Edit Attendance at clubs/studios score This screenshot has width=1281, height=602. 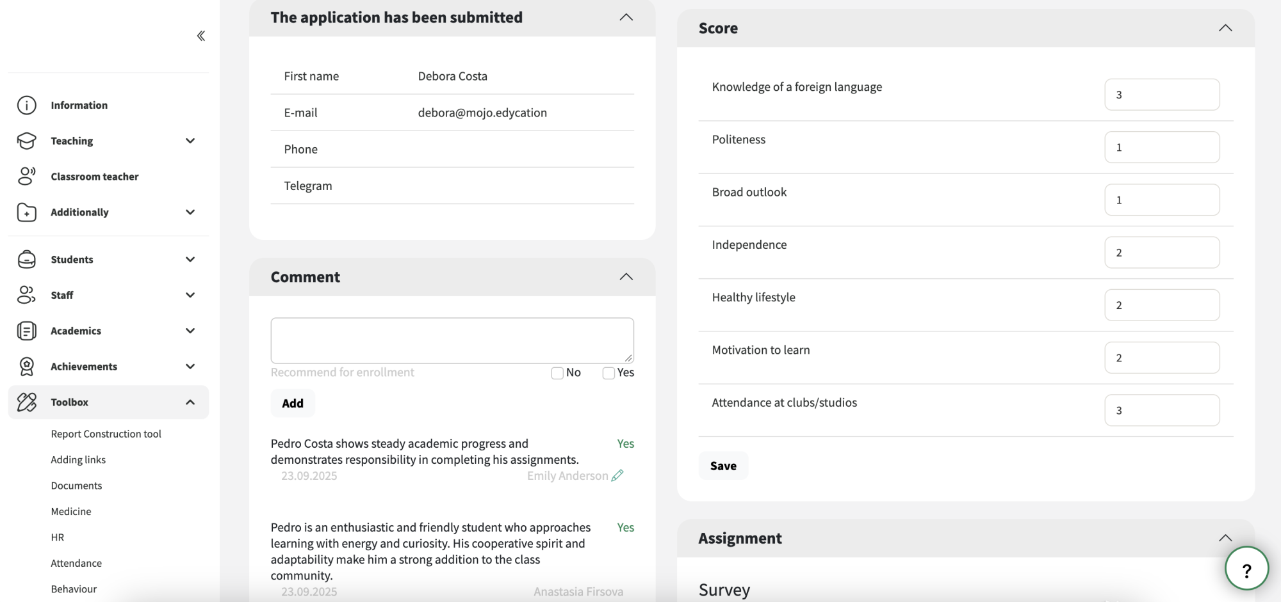pyautogui.click(x=1162, y=410)
